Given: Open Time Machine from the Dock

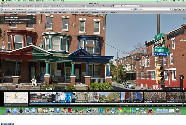Looking at the screenshot, I should (x=89, y=111).
